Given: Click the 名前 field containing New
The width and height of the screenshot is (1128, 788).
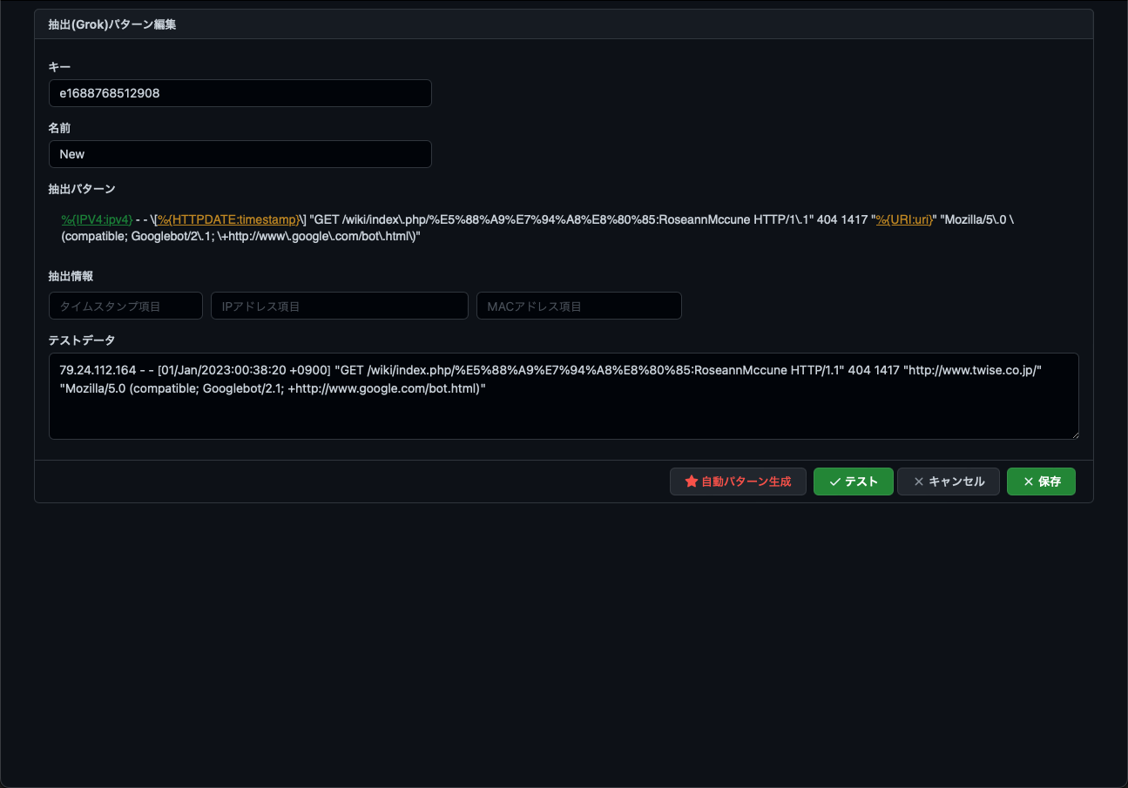Looking at the screenshot, I should pos(240,154).
